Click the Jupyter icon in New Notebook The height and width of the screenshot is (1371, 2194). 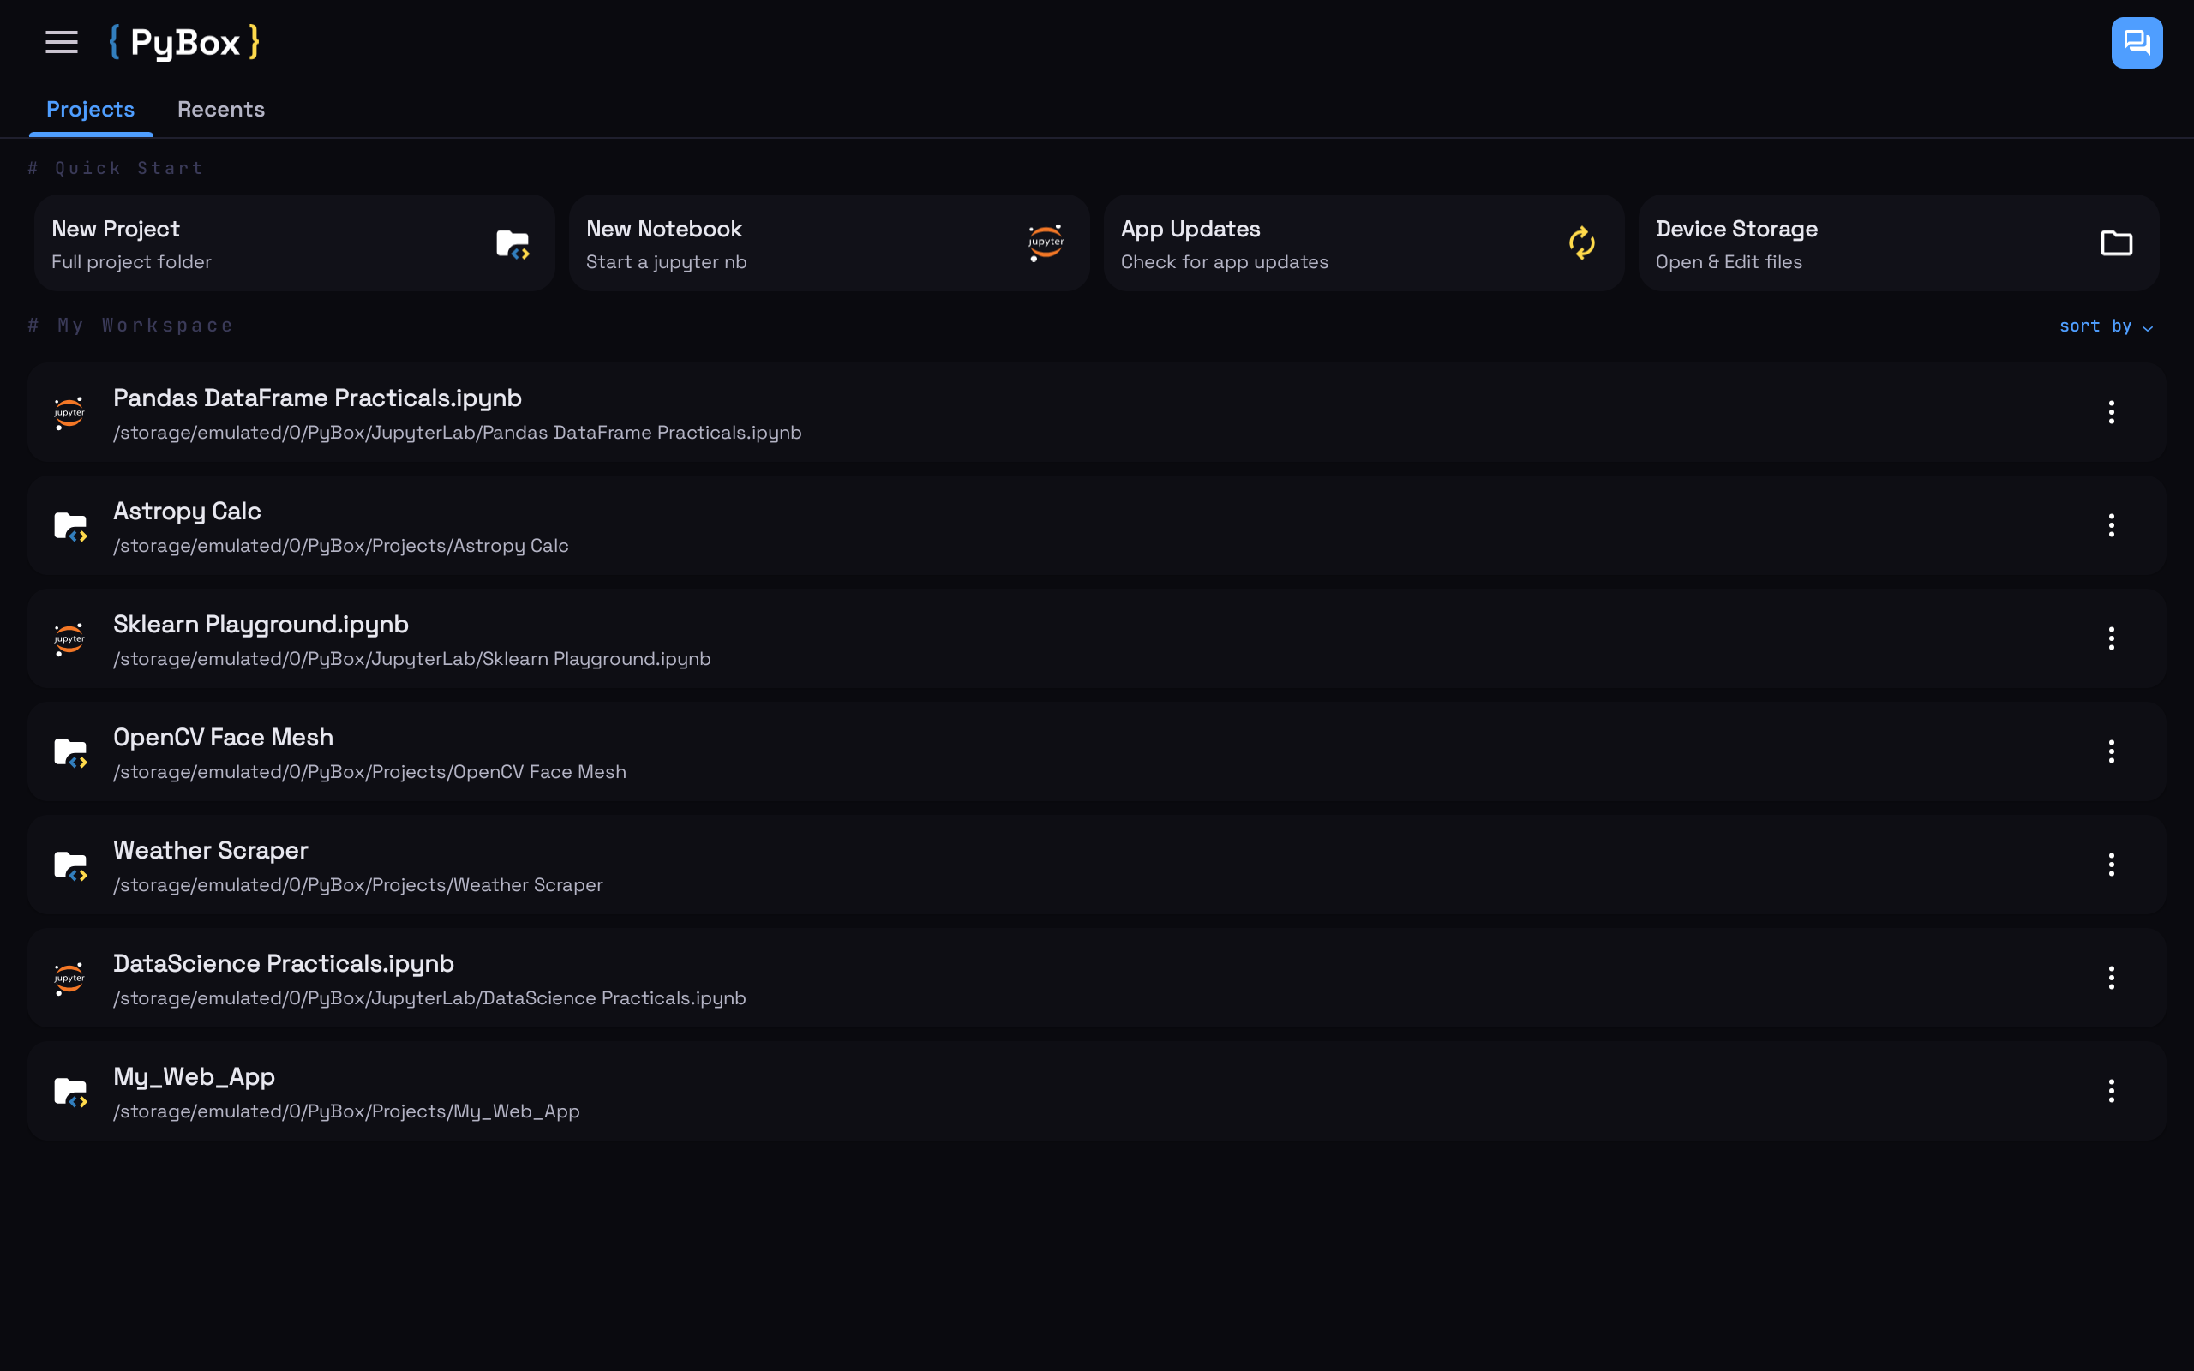pos(1046,243)
